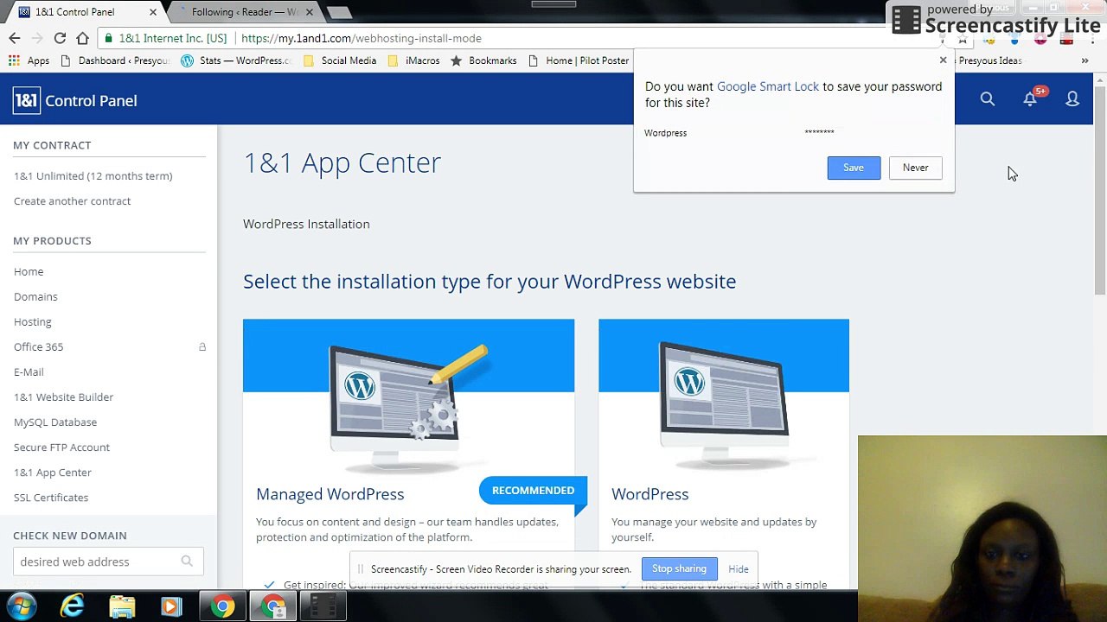Open SSL Certificates in the sidebar
1107x622 pixels.
pos(51,498)
